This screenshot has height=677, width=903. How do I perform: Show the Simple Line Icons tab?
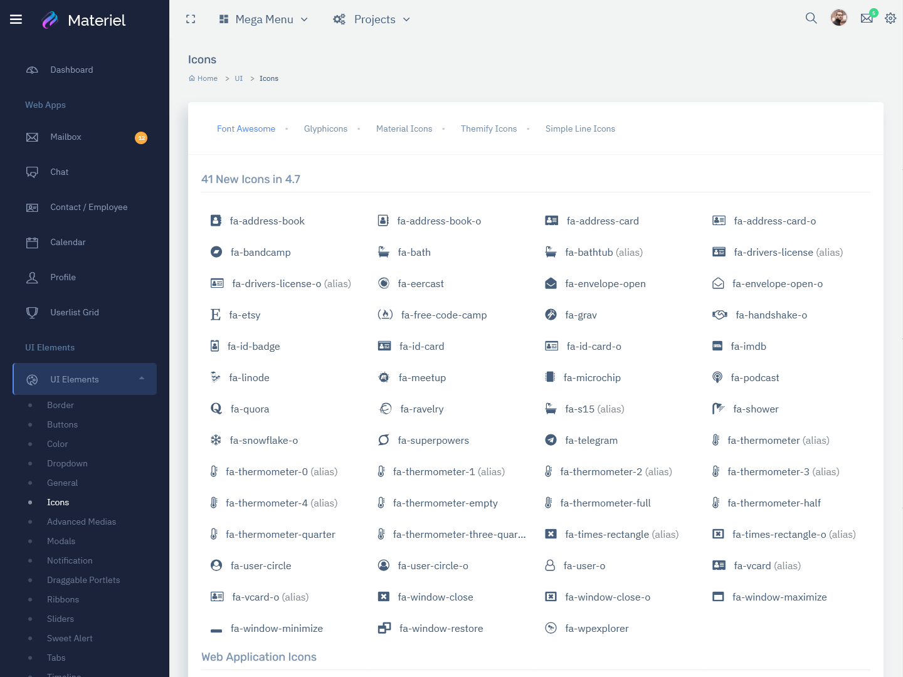click(580, 129)
